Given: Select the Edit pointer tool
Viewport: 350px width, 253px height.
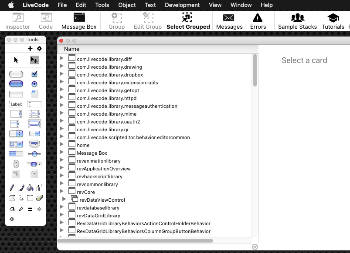Looking at the screenshot, I should pos(34,60).
